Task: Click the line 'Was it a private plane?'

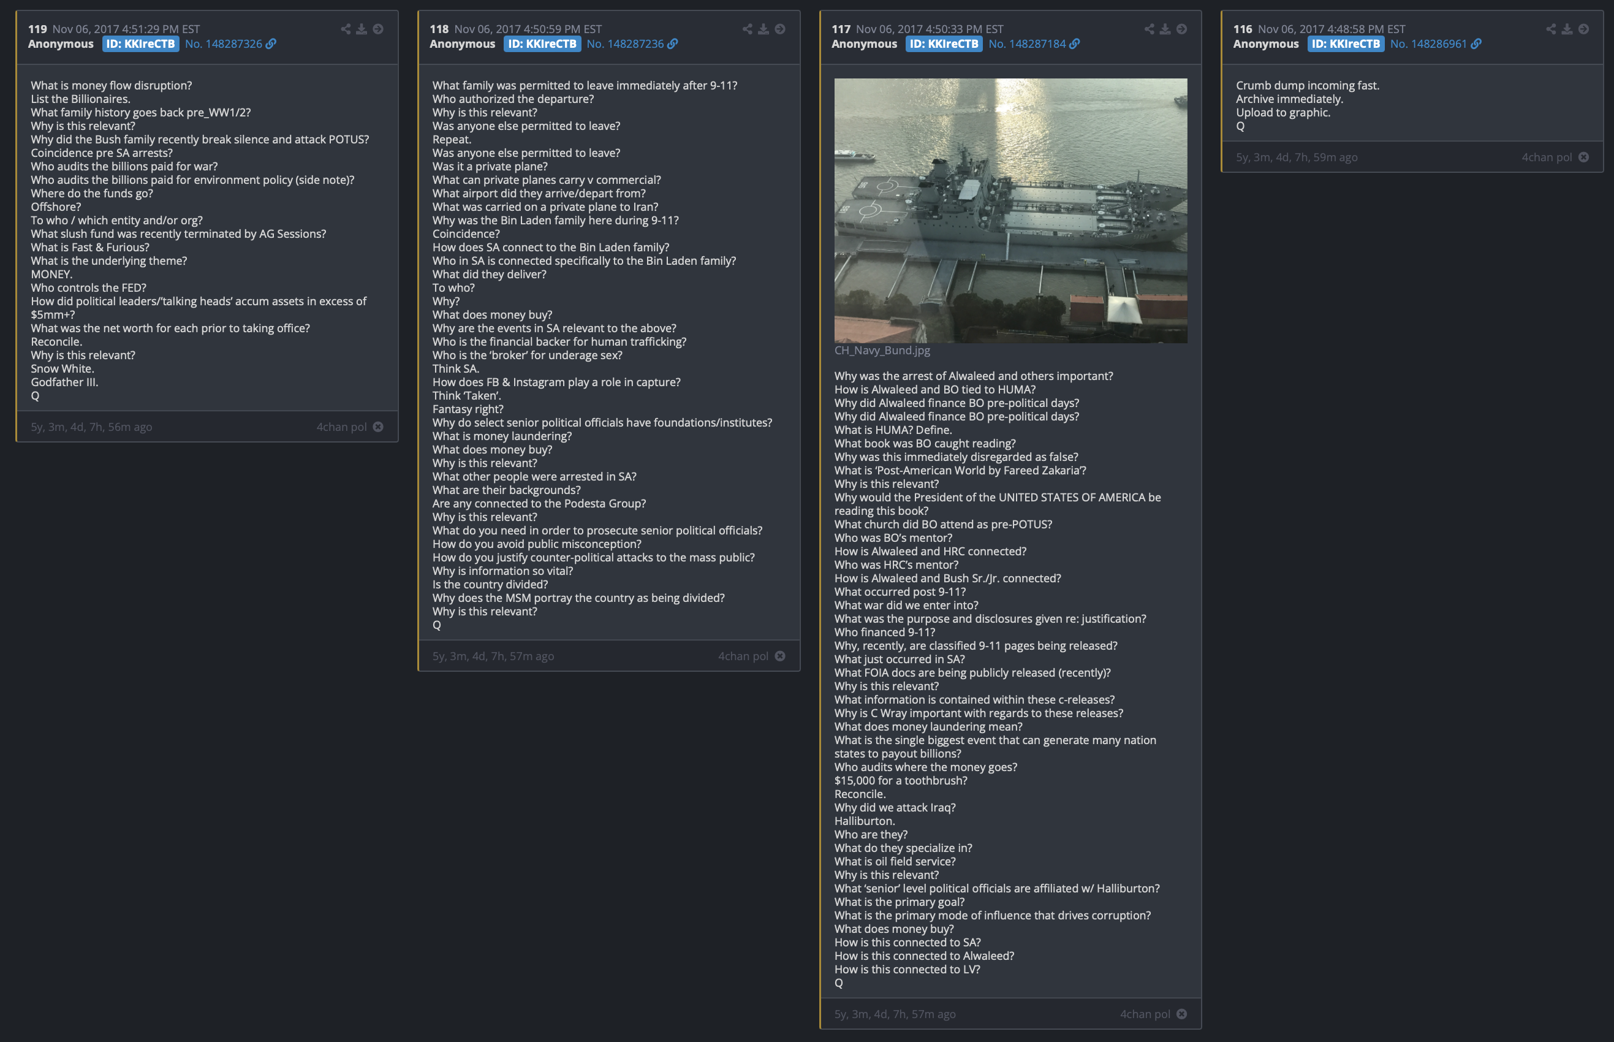Action: tap(490, 167)
